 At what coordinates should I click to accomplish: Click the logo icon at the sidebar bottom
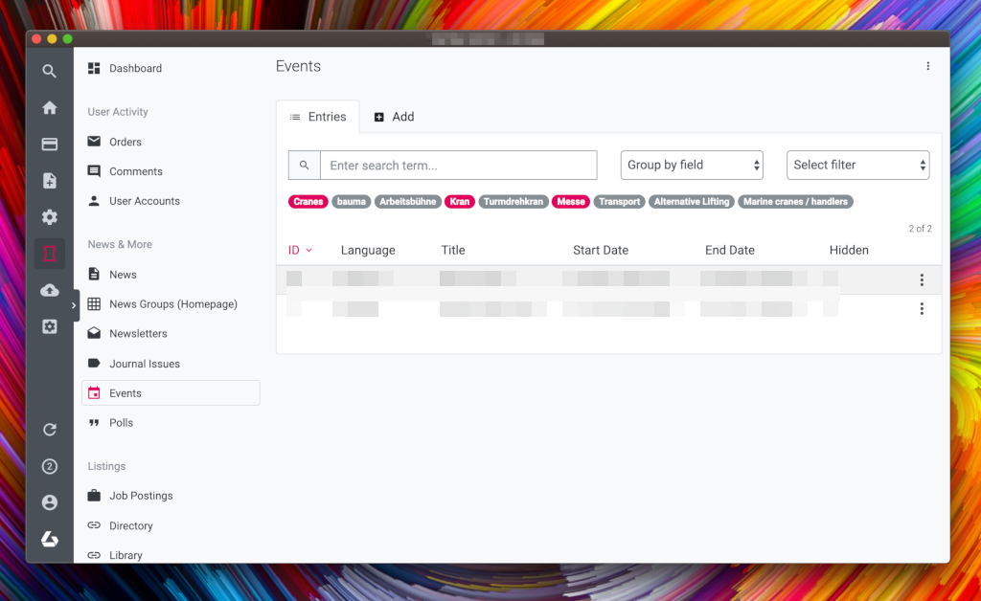click(50, 539)
